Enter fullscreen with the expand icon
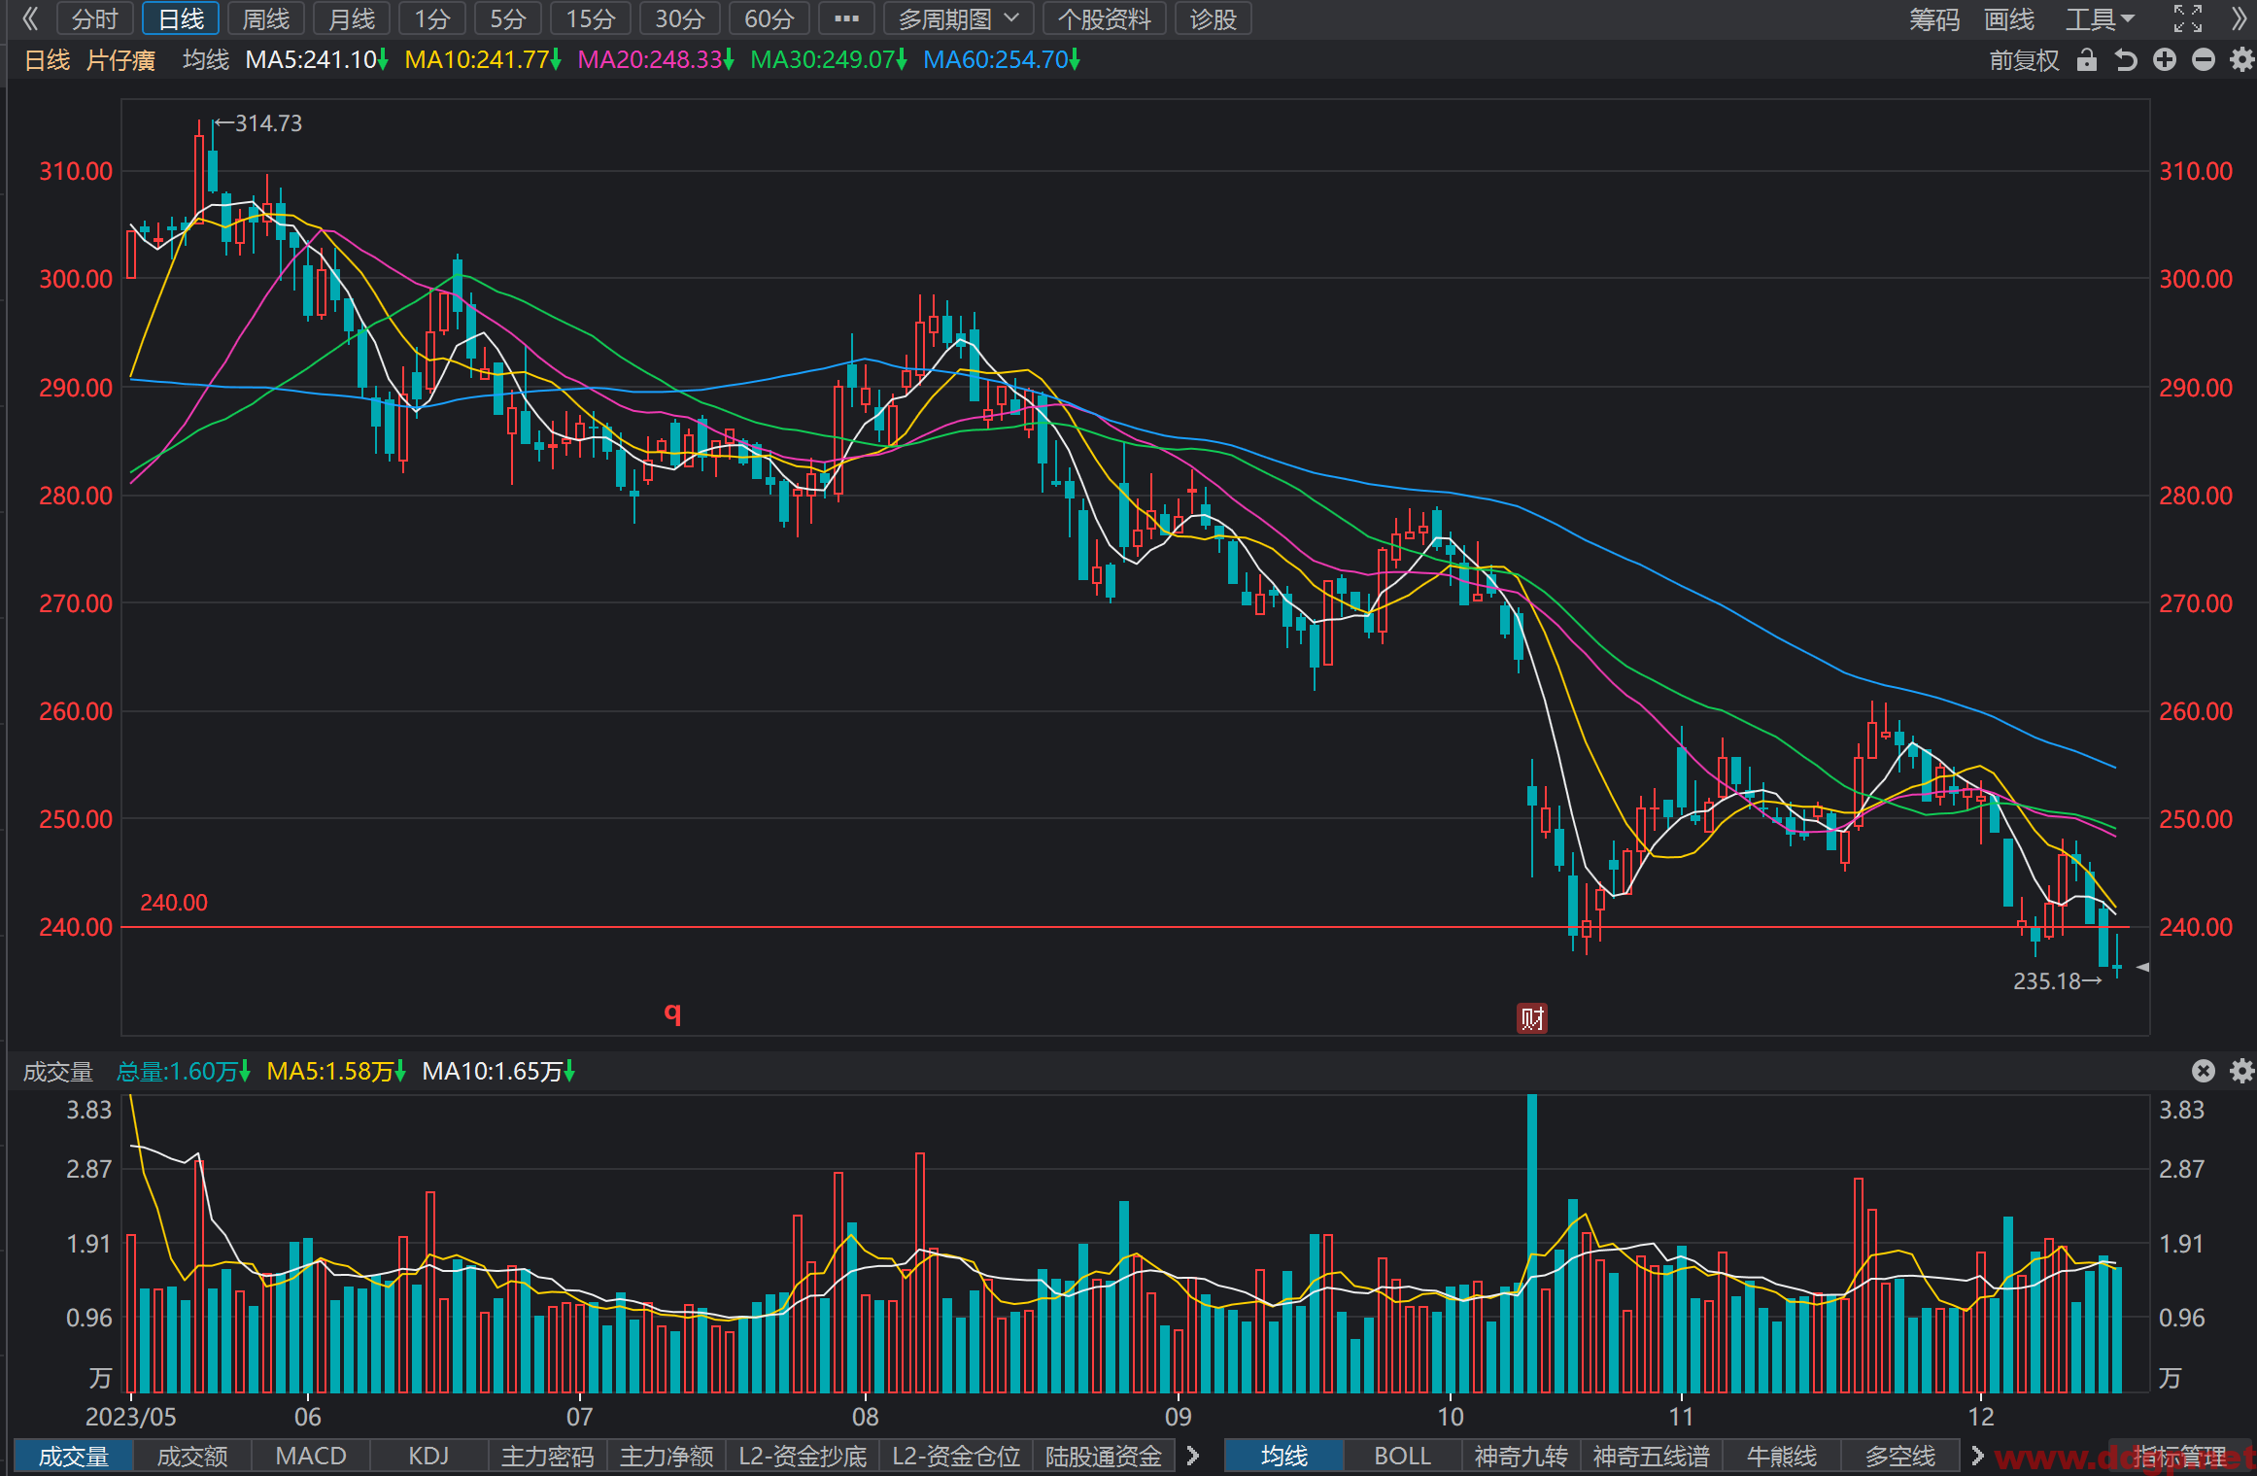This screenshot has height=1476, width=2257. pos(2188,18)
